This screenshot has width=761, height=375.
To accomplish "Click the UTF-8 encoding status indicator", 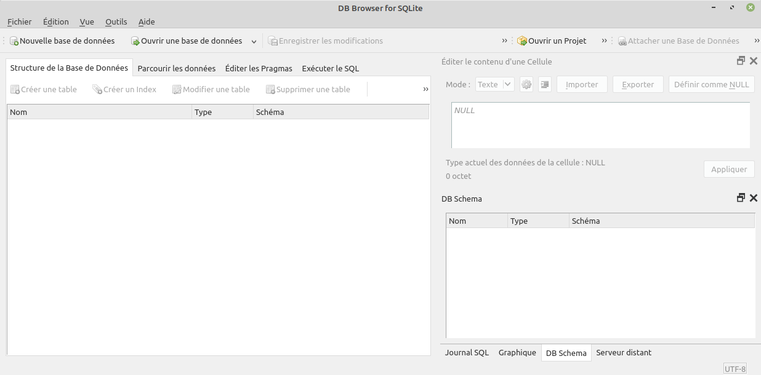I will tap(735, 369).
